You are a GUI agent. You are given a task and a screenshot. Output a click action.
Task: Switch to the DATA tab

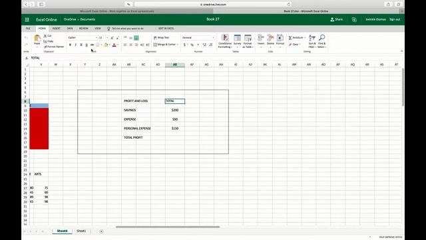pos(70,28)
